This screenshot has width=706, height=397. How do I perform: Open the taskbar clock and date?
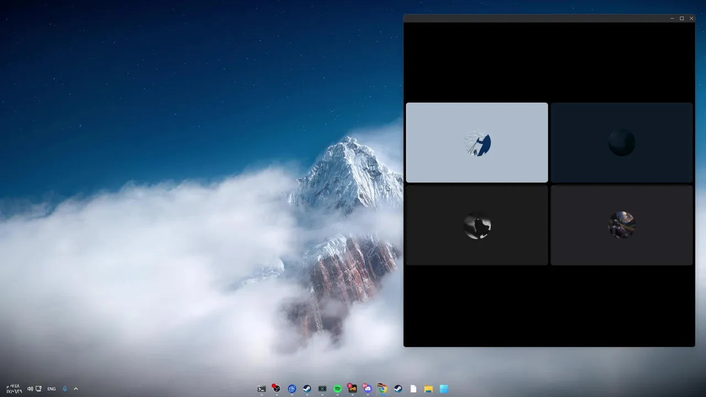coord(14,389)
